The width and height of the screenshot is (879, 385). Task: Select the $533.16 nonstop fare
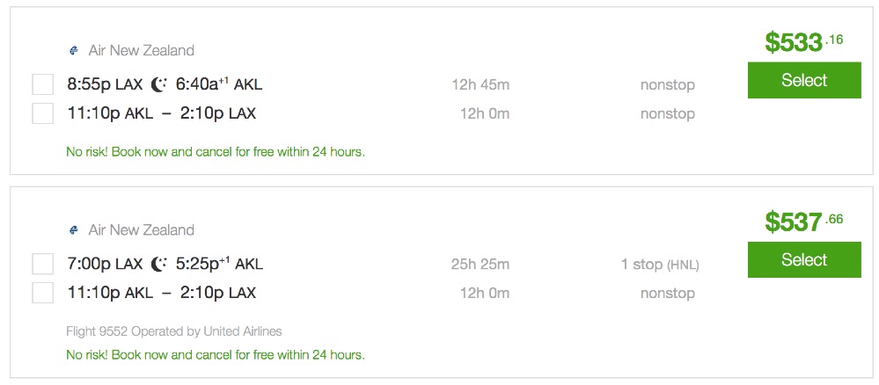point(803,81)
